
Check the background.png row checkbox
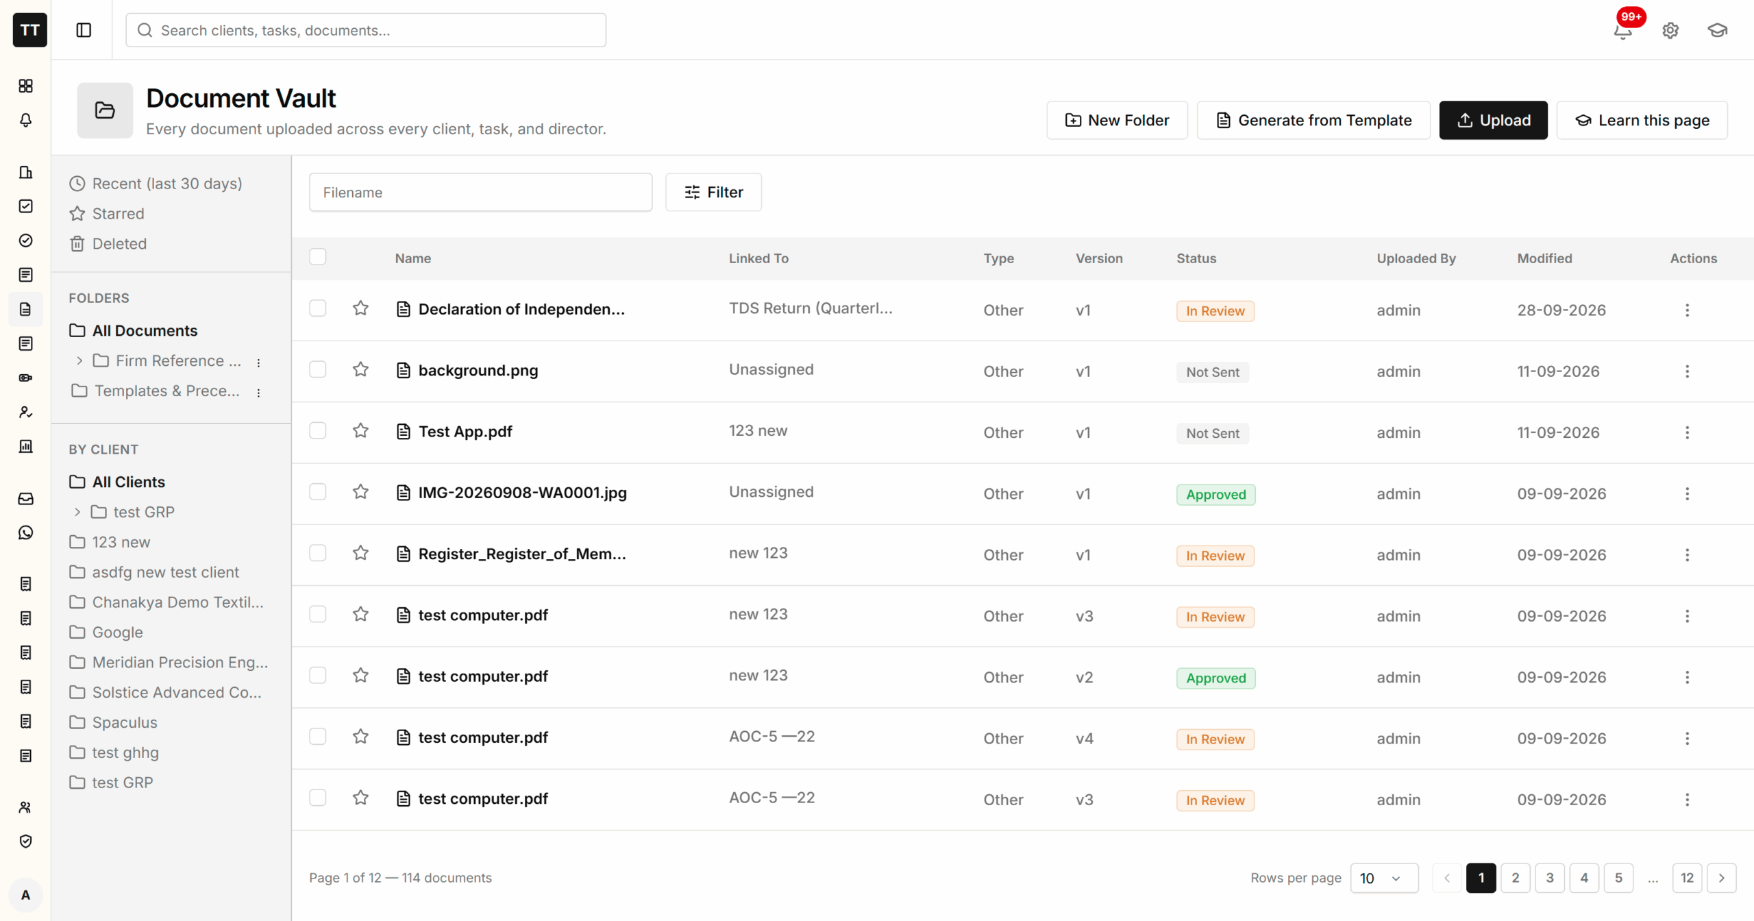point(318,370)
